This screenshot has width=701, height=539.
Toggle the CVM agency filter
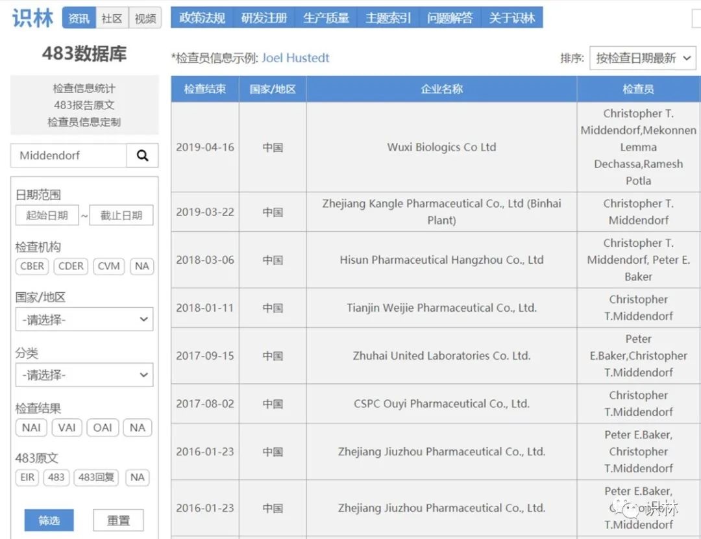(108, 266)
